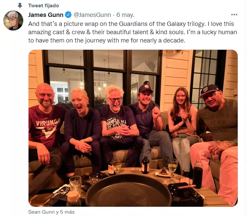Click the blue verified badge
The height and width of the screenshot is (217, 248).
pyautogui.click(x=68, y=15)
